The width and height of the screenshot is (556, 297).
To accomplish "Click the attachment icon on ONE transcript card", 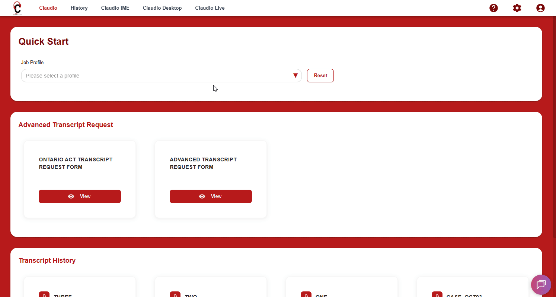I will (306, 295).
